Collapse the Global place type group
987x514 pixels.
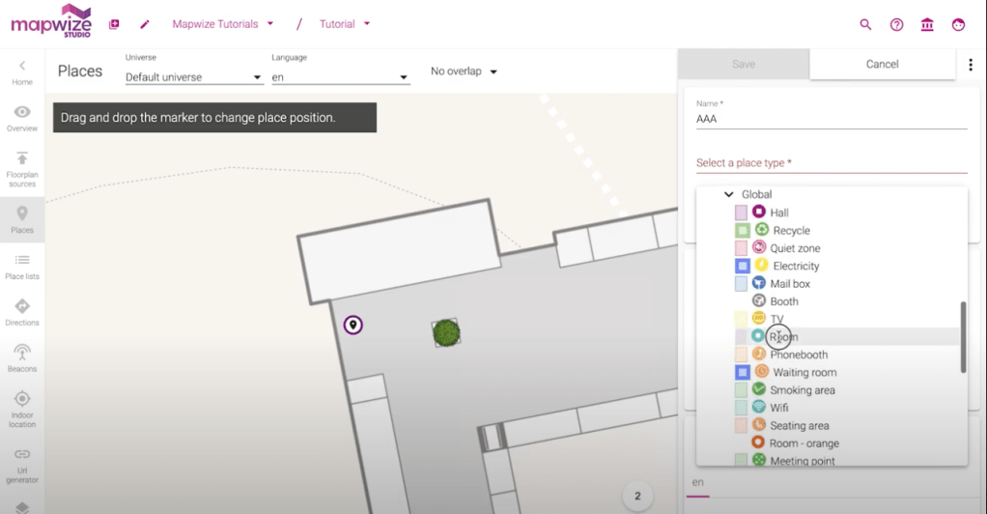[x=729, y=195]
